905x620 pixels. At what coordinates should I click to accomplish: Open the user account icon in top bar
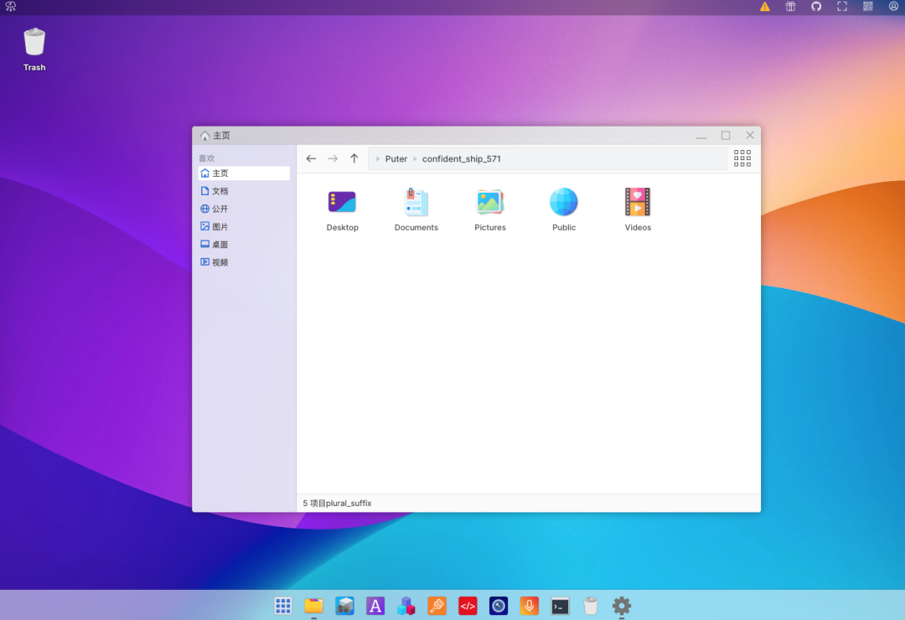(893, 7)
